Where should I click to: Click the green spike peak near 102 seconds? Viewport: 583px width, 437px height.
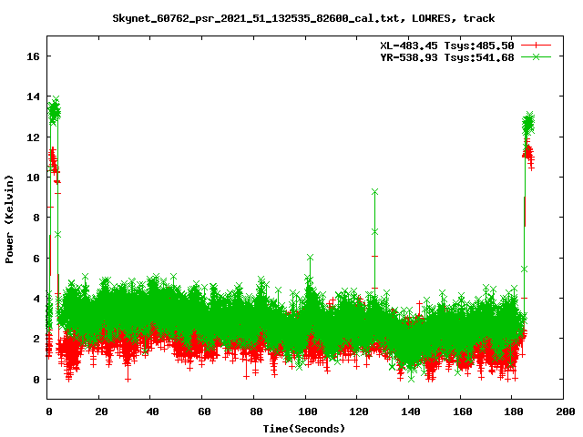pyautogui.click(x=310, y=257)
